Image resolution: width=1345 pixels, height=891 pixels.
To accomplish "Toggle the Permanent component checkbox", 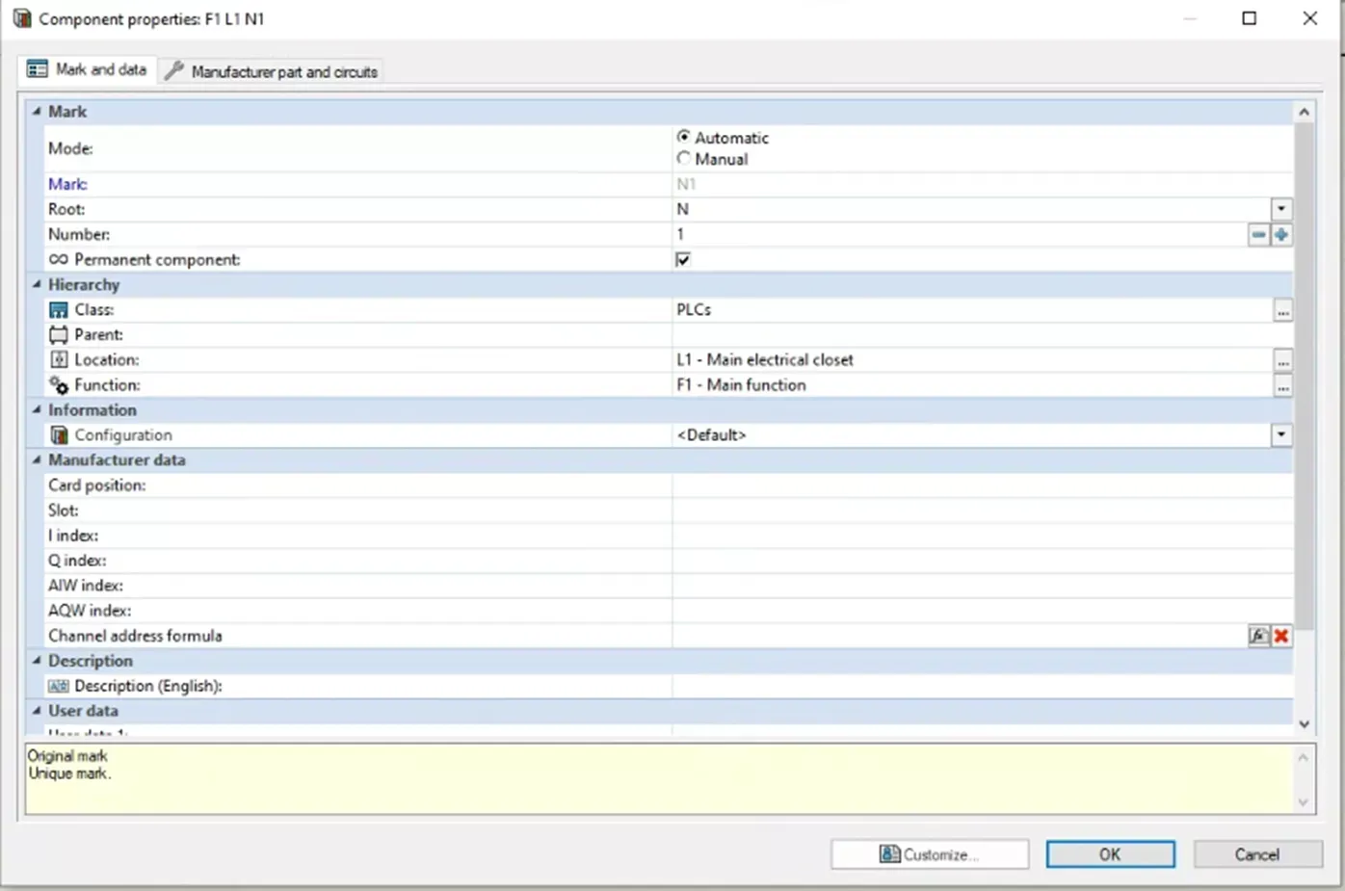I will tap(683, 260).
